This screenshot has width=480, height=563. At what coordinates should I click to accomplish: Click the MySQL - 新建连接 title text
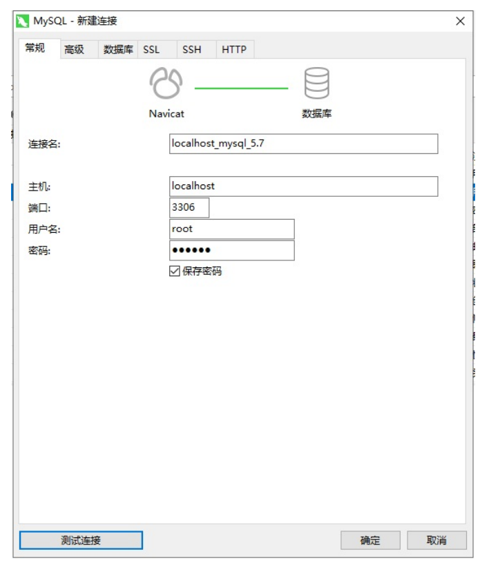pos(75,21)
